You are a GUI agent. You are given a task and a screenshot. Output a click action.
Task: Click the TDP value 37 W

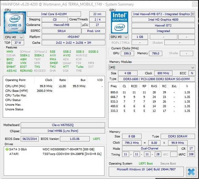click(x=18, y=43)
